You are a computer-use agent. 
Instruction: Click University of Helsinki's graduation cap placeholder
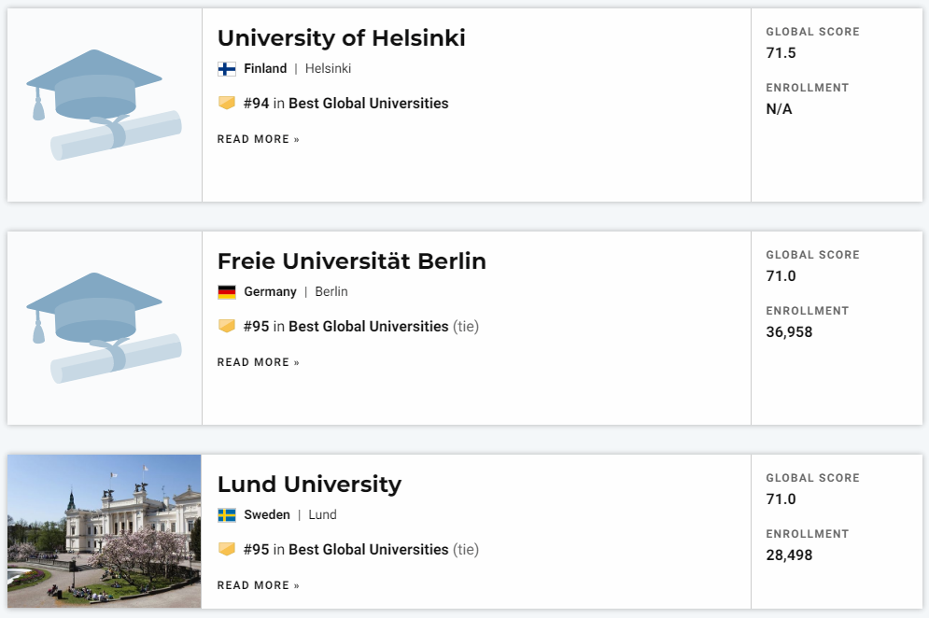point(105,105)
